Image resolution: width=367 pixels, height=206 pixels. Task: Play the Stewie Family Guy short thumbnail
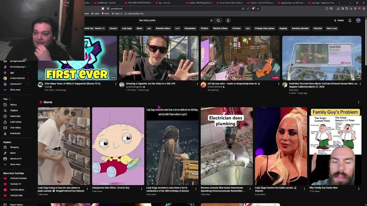click(x=118, y=146)
